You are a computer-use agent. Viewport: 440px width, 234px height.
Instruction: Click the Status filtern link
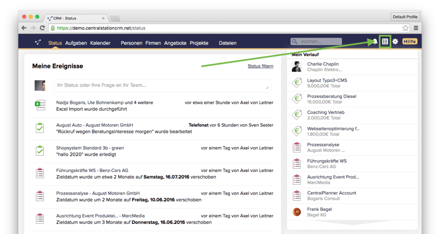coord(260,66)
